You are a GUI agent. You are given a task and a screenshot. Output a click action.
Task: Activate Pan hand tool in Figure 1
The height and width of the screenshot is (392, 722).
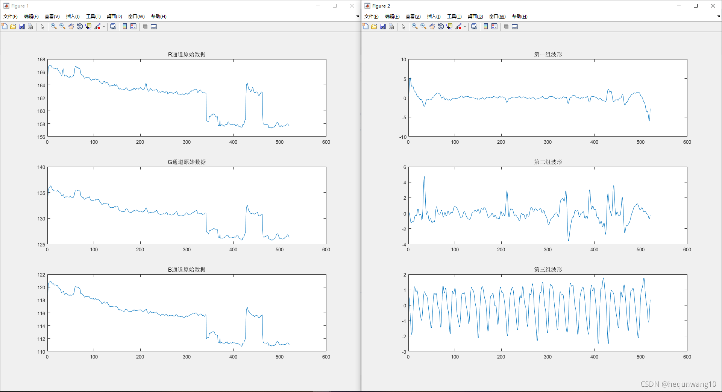71,26
